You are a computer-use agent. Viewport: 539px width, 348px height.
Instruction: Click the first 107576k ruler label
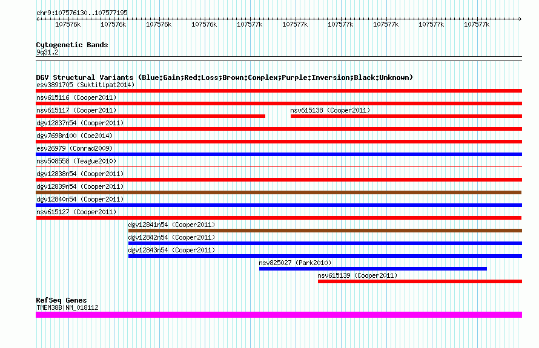(x=68, y=24)
